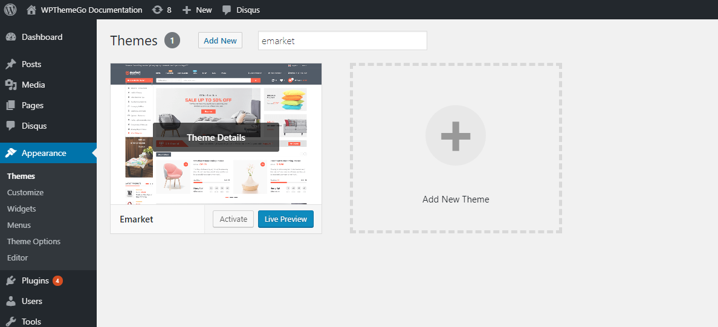Image resolution: width=718 pixels, height=327 pixels.
Task: Open the Users menu
Action: [x=32, y=301]
